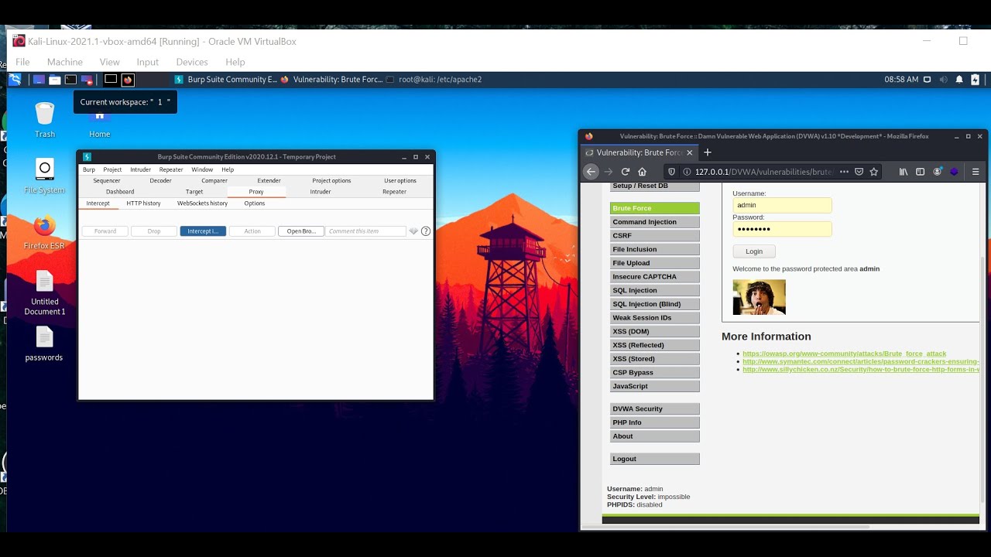Screen dimensions: 991x557
Task: Open the Window menu in Burp Suite
Action: coord(202,169)
